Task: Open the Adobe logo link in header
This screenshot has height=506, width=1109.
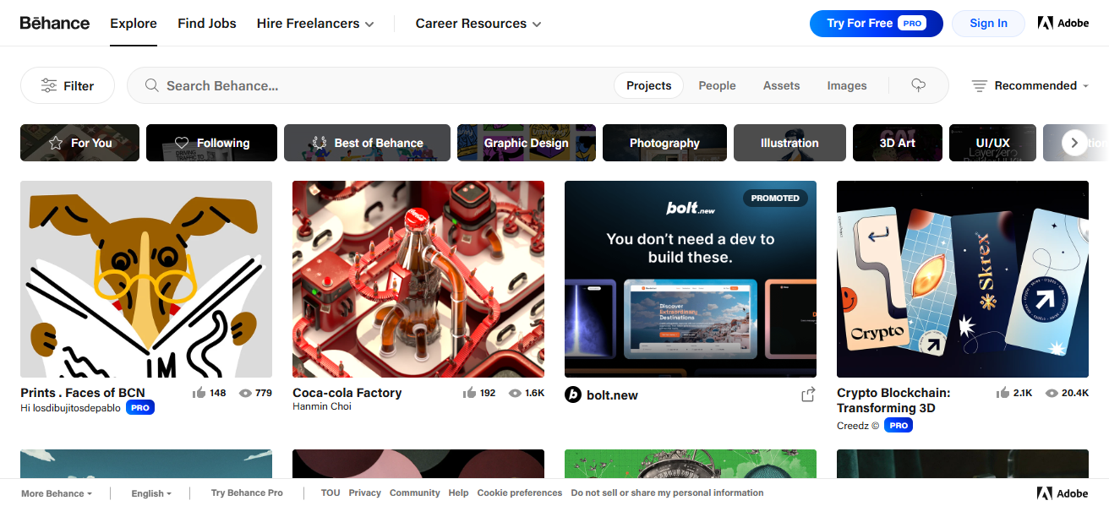Action: click(x=1063, y=23)
